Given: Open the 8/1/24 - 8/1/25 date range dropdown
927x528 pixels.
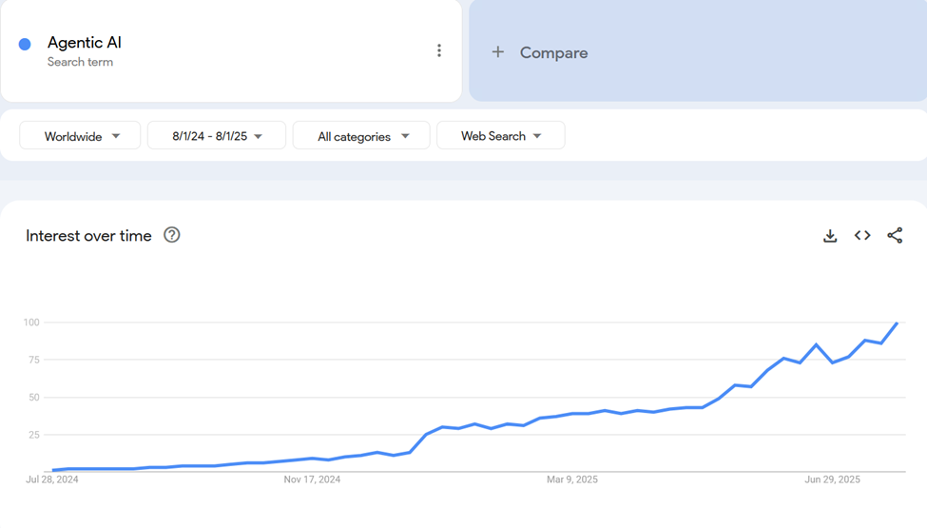Looking at the screenshot, I should coord(217,136).
